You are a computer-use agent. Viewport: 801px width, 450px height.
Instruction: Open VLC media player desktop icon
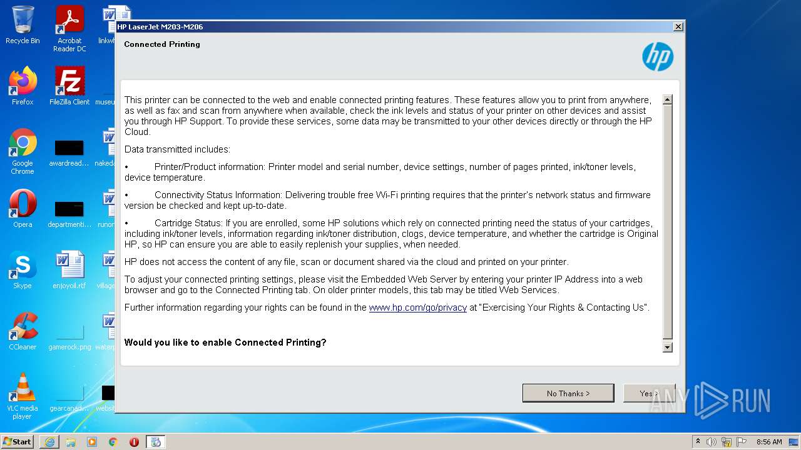click(23, 396)
